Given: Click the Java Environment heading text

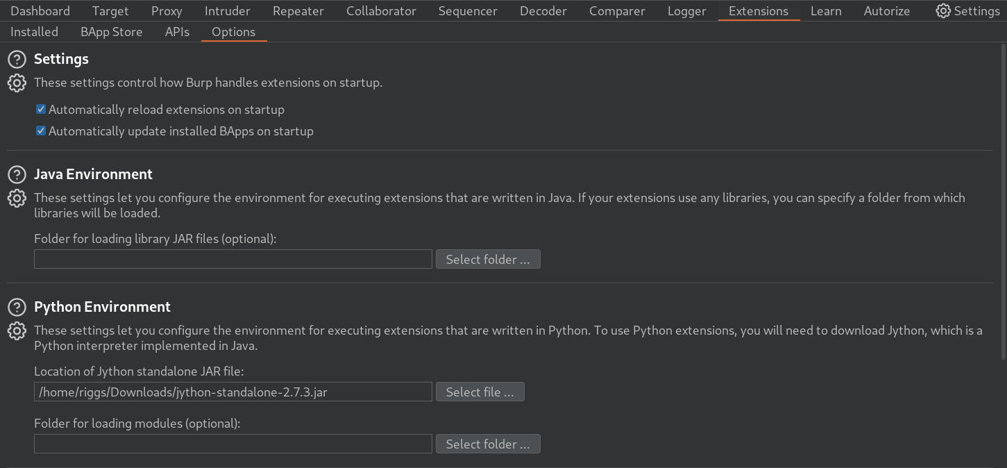Looking at the screenshot, I should (x=93, y=174).
